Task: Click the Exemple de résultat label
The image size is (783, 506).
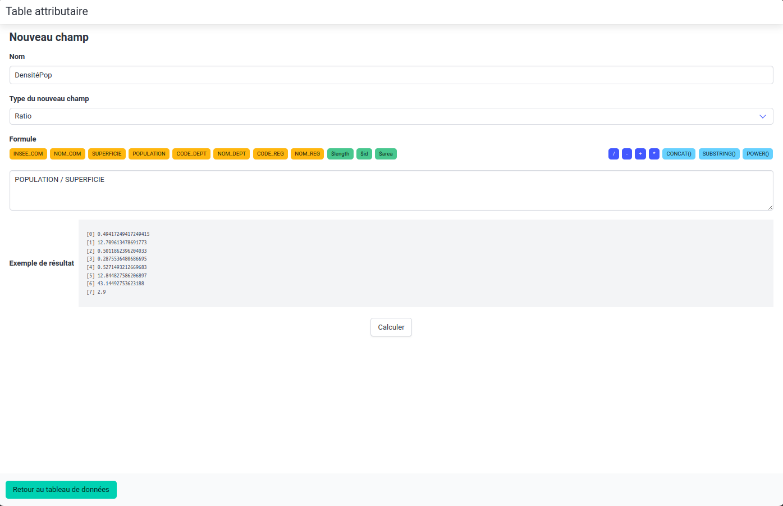Action: pos(42,263)
